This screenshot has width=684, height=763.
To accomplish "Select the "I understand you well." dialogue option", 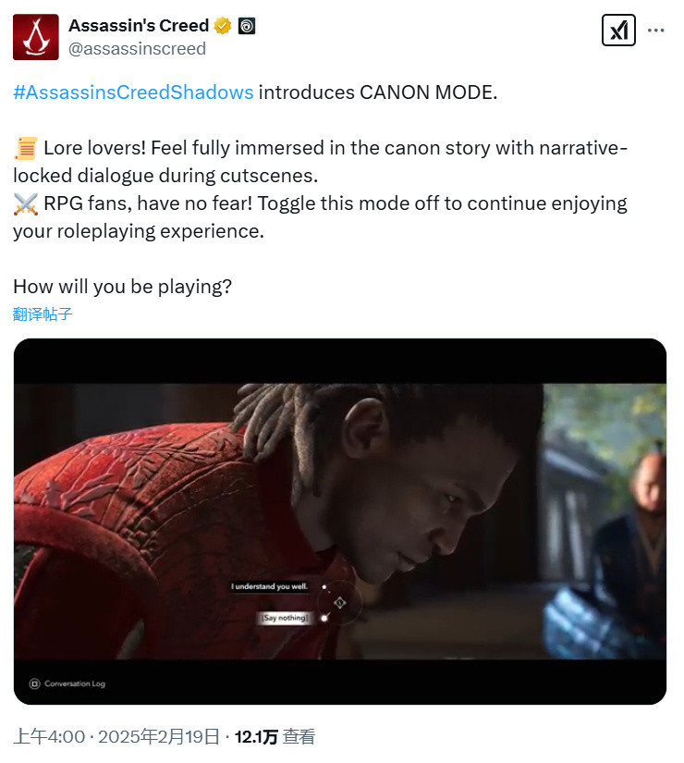I will pos(269,586).
